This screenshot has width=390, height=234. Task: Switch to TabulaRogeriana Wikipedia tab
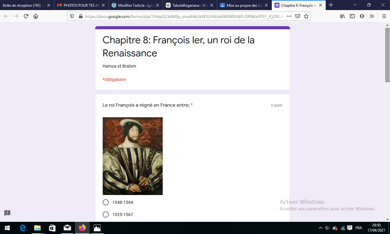(x=190, y=5)
